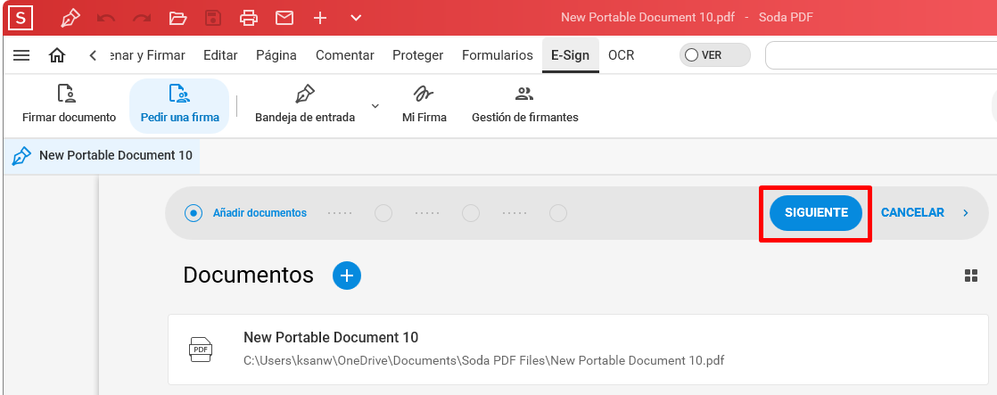Click the search input field
Image resolution: width=997 pixels, height=395 pixels.
[881, 55]
